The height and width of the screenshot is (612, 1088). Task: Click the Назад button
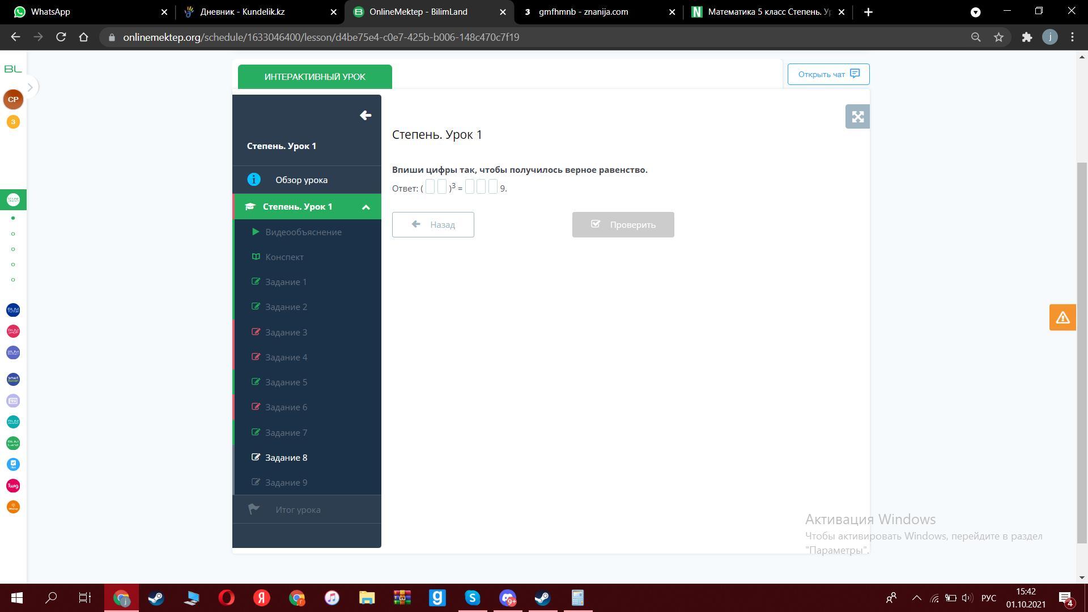(433, 225)
